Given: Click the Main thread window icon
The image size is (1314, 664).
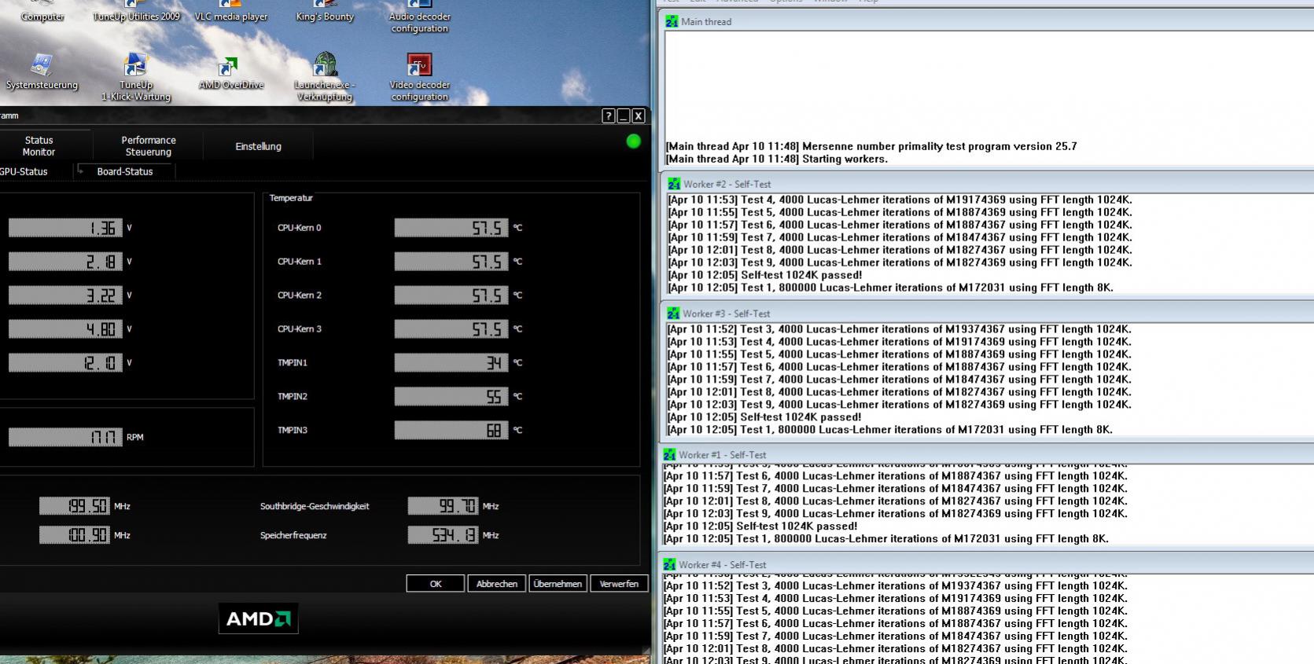Looking at the screenshot, I should 672,22.
